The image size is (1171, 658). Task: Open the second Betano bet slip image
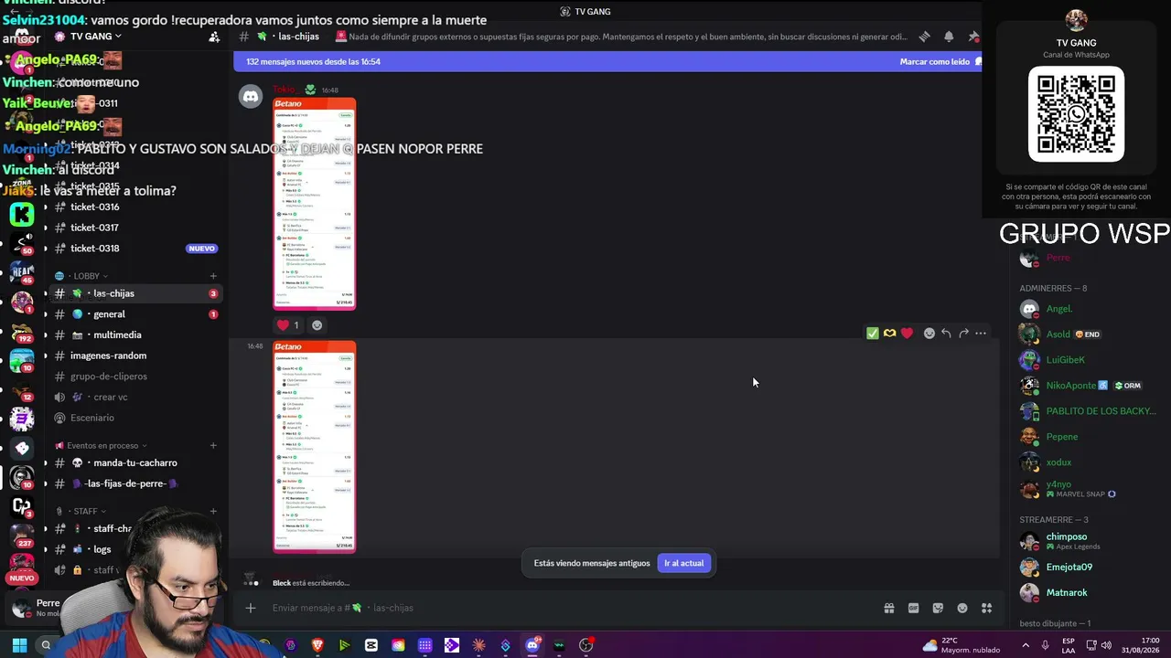(x=315, y=448)
